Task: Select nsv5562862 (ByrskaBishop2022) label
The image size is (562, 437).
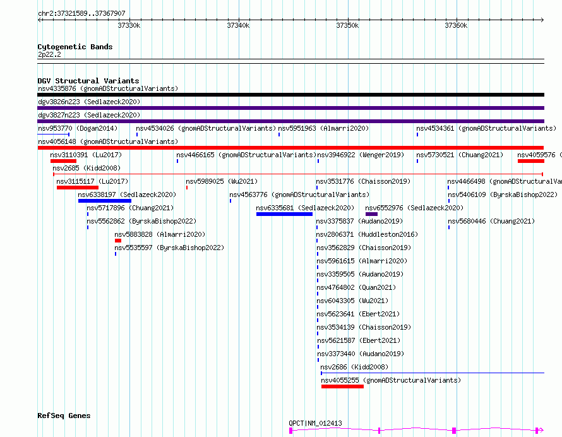Action: pos(141,221)
